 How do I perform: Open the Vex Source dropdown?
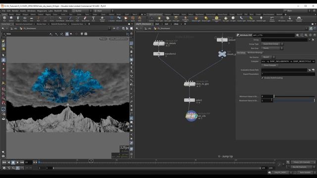pyautogui.click(x=268, y=57)
